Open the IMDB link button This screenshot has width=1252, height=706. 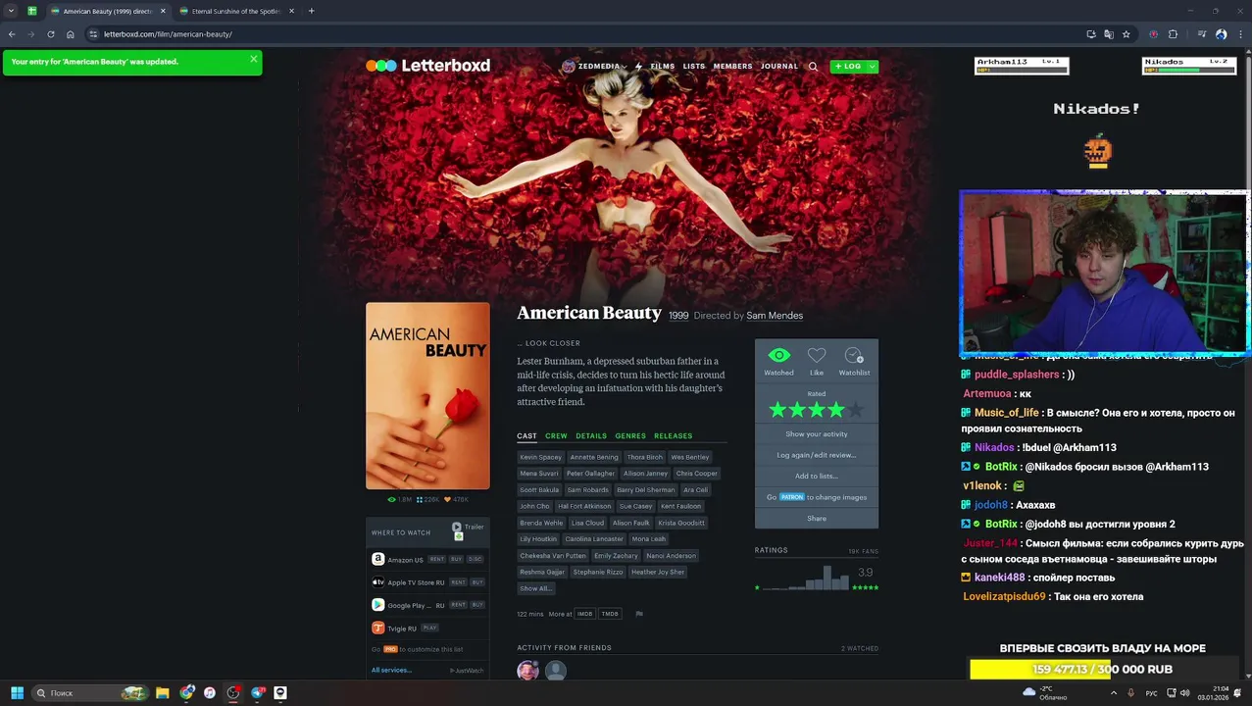[585, 614]
